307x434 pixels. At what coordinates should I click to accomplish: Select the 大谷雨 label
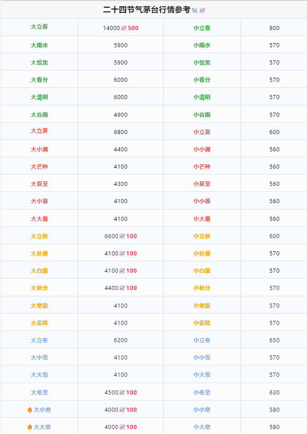click(x=40, y=115)
